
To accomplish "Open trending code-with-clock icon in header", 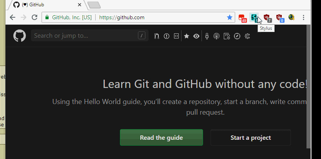I will (x=227, y=36).
